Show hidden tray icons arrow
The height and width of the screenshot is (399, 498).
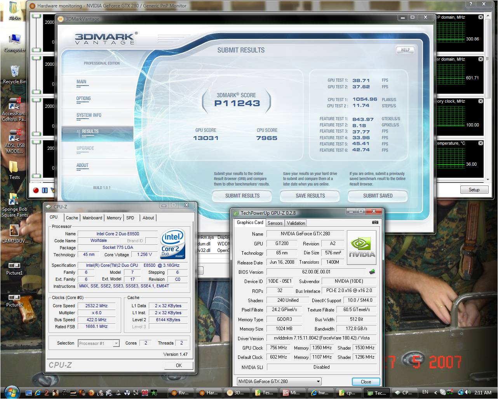click(x=435, y=393)
